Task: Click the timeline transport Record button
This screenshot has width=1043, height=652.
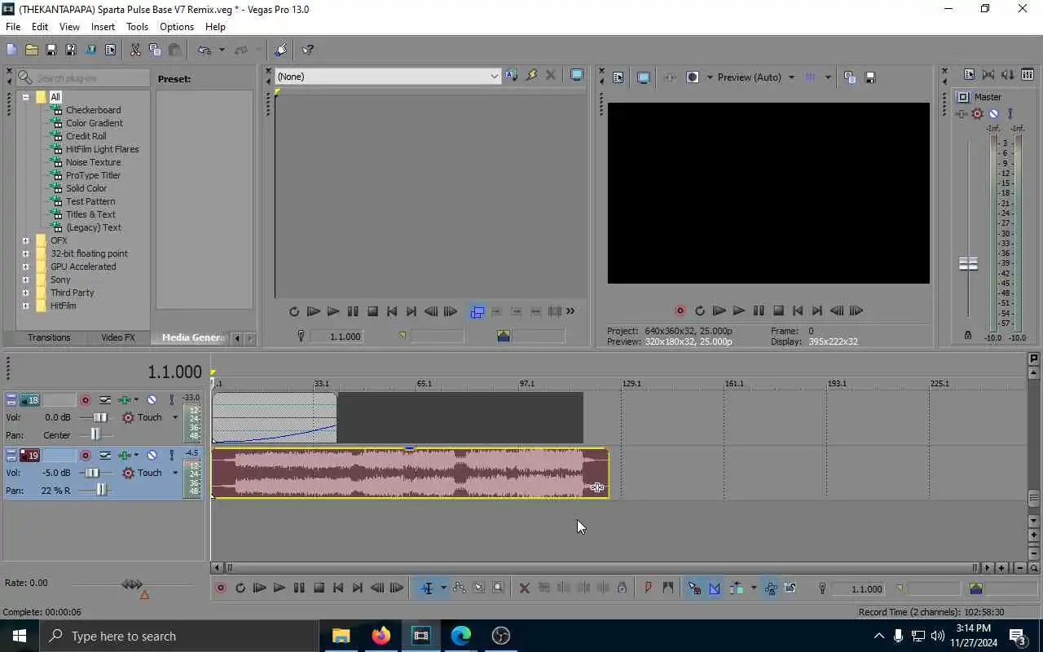Action: tap(220, 588)
